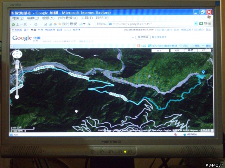Switch to the 地形 terrain view

(204, 50)
